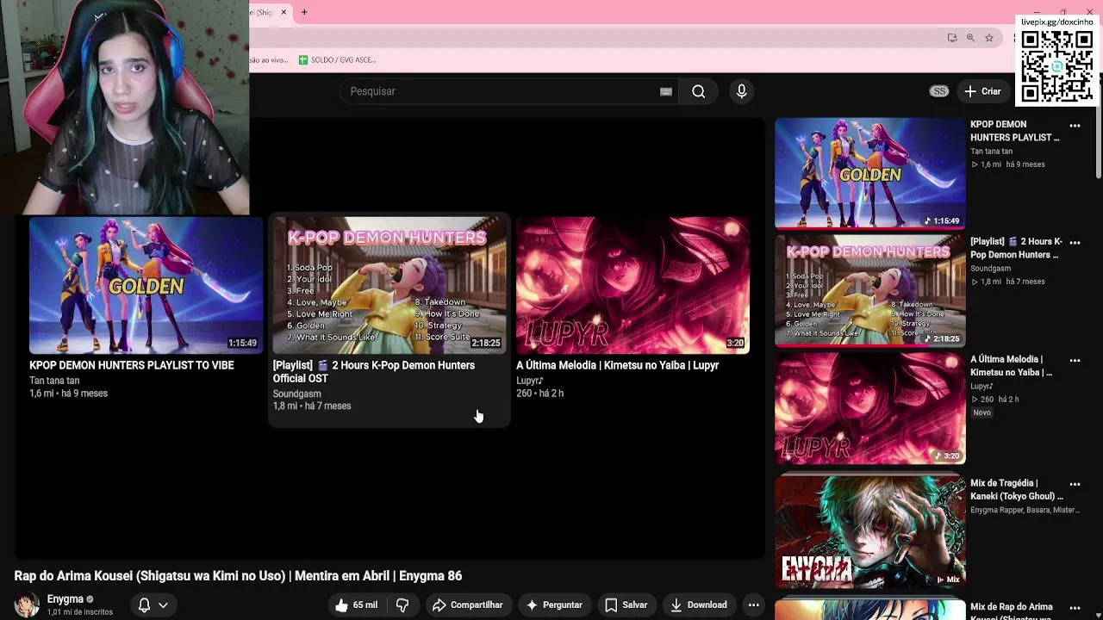Click the SS badge beside Criar
The width and height of the screenshot is (1103, 620).
click(x=939, y=91)
